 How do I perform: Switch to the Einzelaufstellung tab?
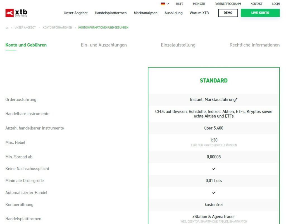coord(178,45)
